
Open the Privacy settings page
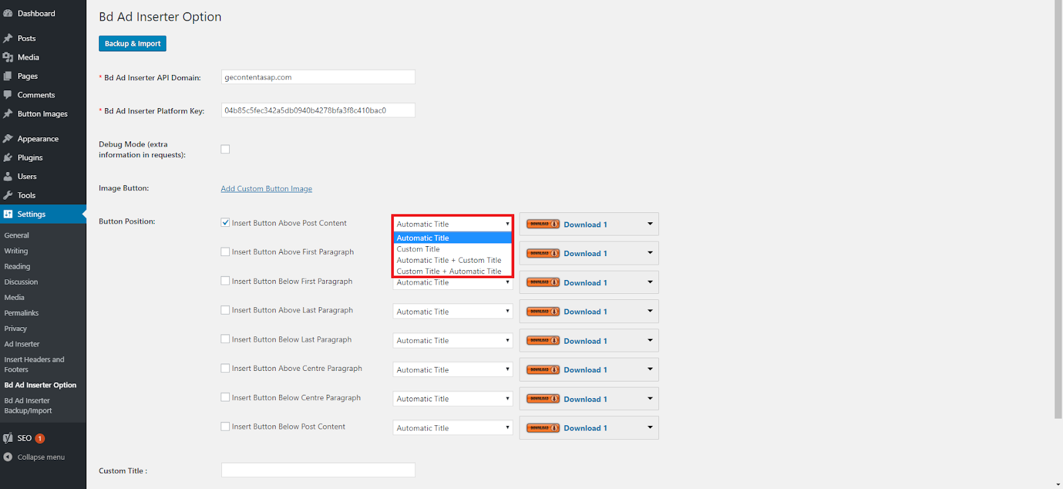15,328
